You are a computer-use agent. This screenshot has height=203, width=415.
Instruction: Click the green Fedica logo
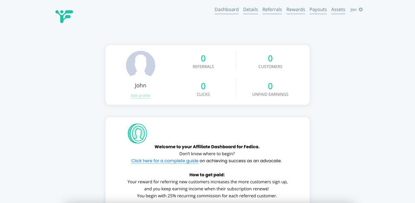tap(64, 16)
